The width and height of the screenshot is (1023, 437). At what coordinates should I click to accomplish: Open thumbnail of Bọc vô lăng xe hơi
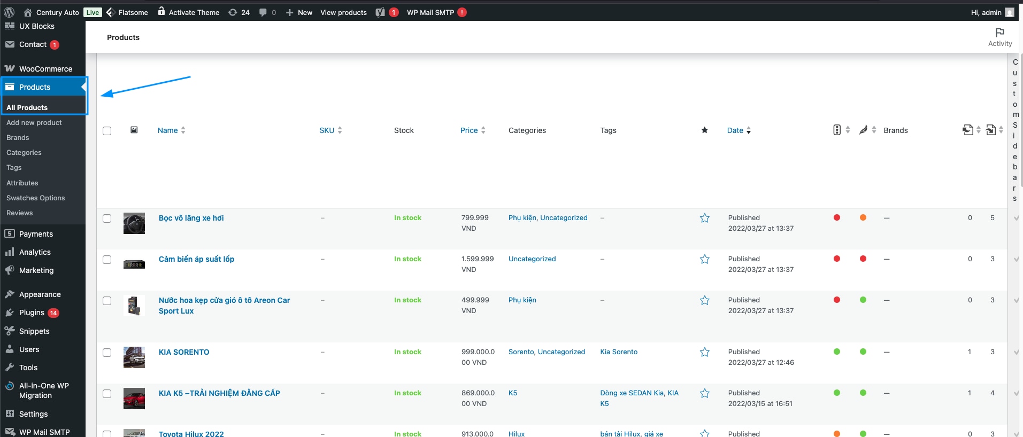click(134, 223)
